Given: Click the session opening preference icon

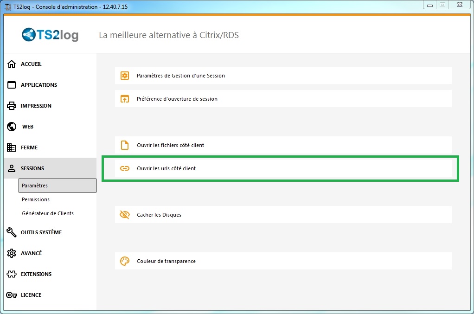Looking at the screenshot, I should [x=125, y=99].
